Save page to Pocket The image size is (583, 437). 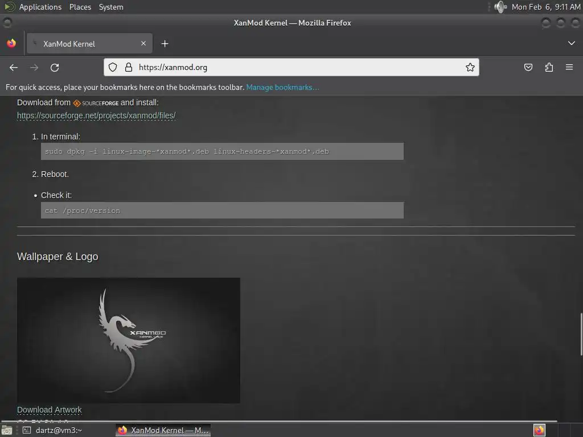pyautogui.click(x=528, y=67)
